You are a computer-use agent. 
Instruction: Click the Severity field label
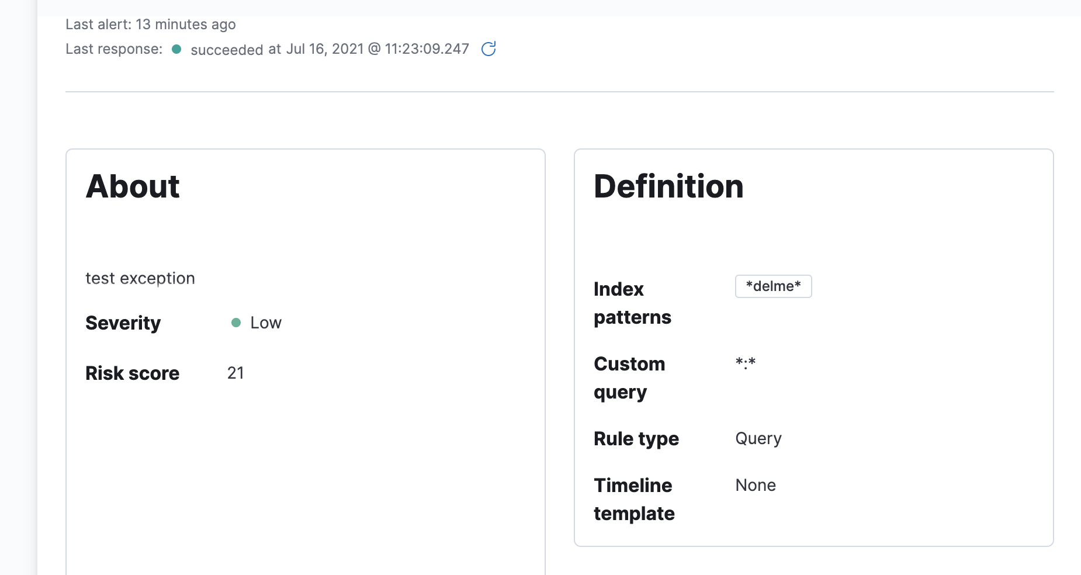click(x=123, y=323)
